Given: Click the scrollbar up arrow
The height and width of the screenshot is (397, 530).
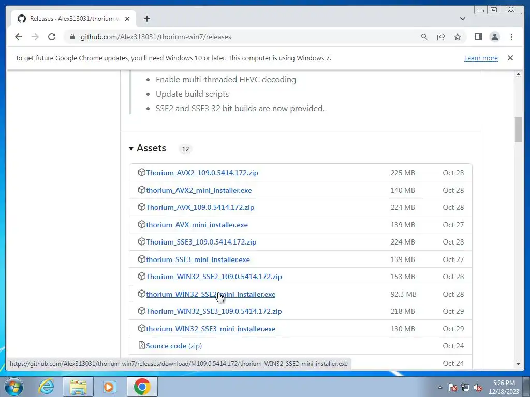Looking at the screenshot, I should pos(518,74).
